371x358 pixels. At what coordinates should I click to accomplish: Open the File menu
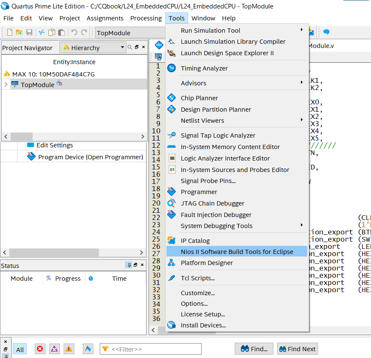coord(8,18)
